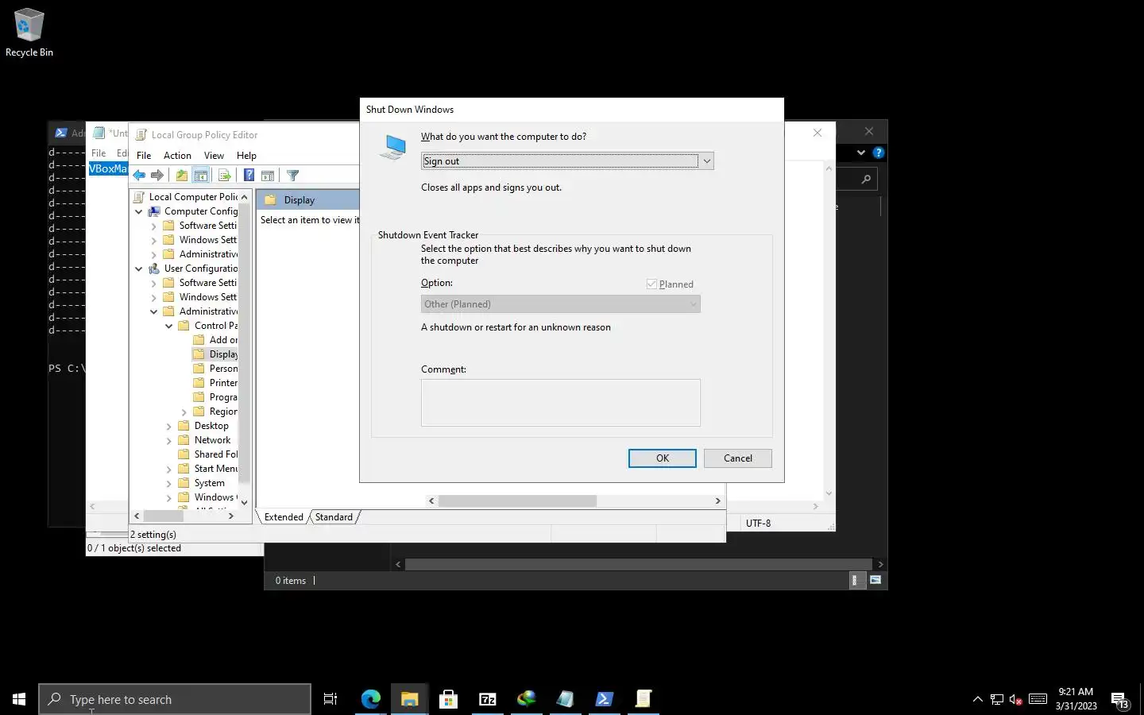The image size is (1144, 715).
Task: Expand the System tree node
Action: click(169, 483)
